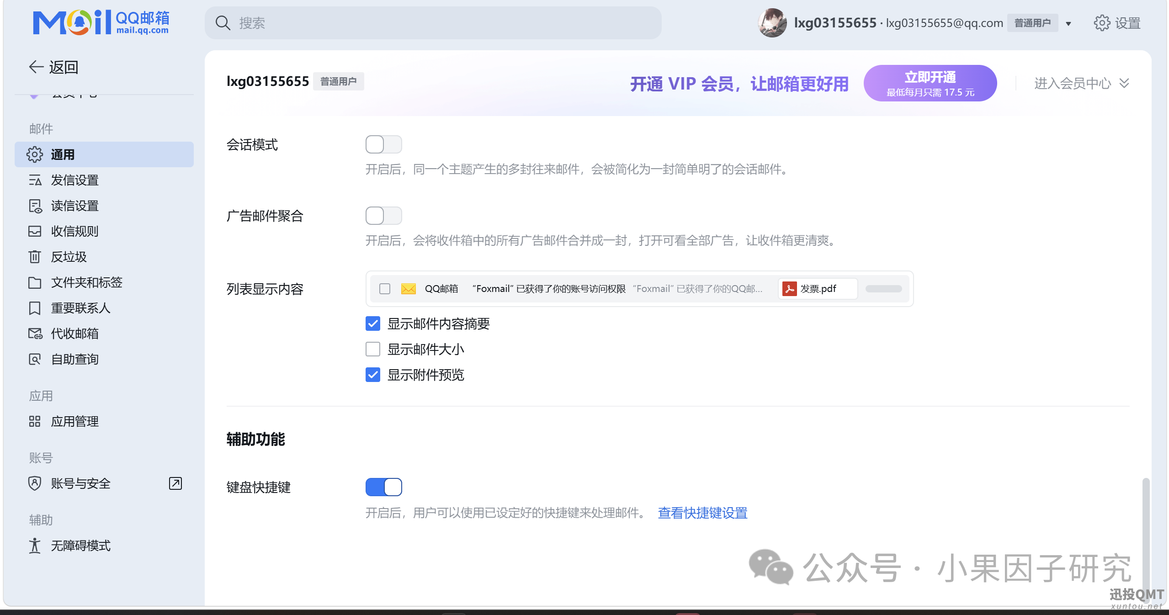Click the 普通用户 tag beside lxg03155655

tap(338, 81)
